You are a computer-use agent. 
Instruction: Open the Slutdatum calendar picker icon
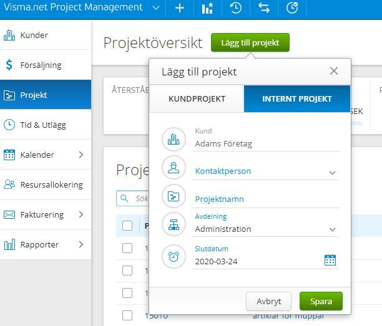(x=330, y=260)
